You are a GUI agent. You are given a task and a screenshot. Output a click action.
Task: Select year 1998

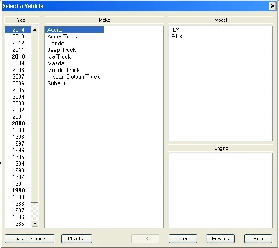[x=18, y=137]
